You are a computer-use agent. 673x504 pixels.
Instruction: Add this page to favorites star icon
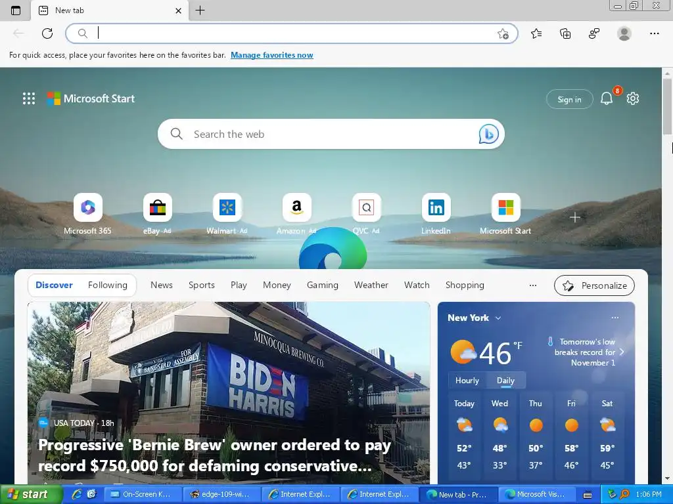tap(503, 33)
